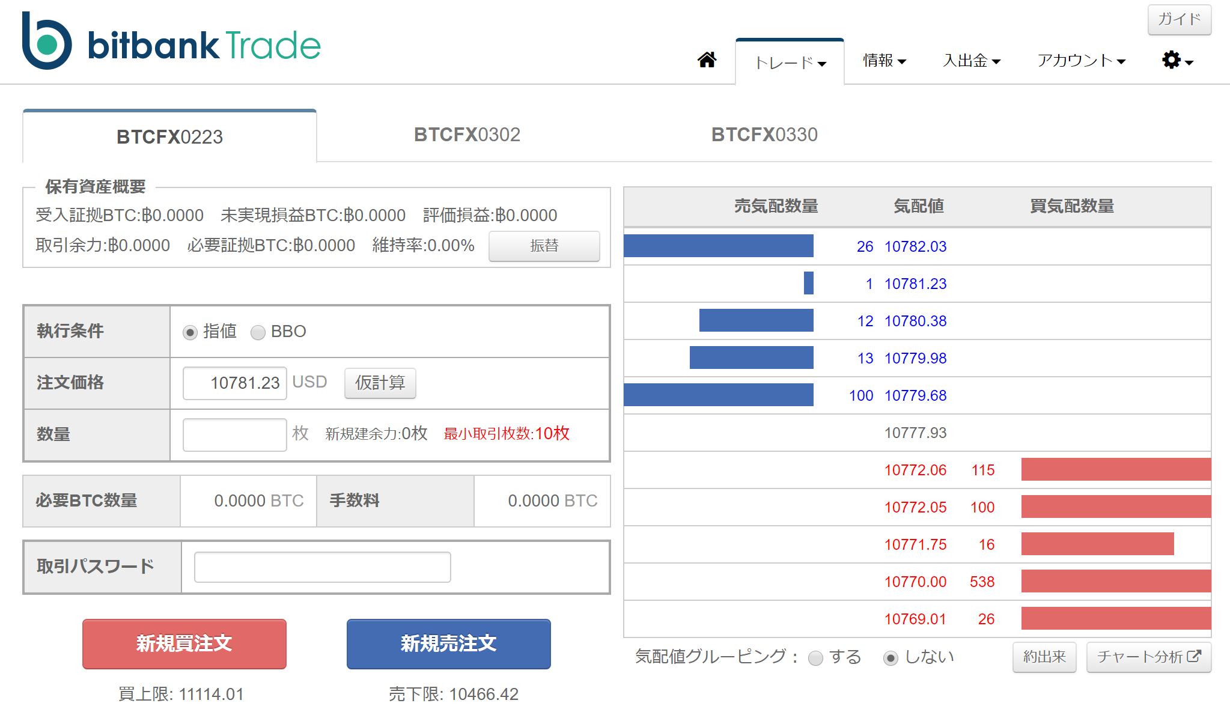Click the red bid bar for 10771.75
The width and height of the screenshot is (1230, 718).
(x=1097, y=544)
